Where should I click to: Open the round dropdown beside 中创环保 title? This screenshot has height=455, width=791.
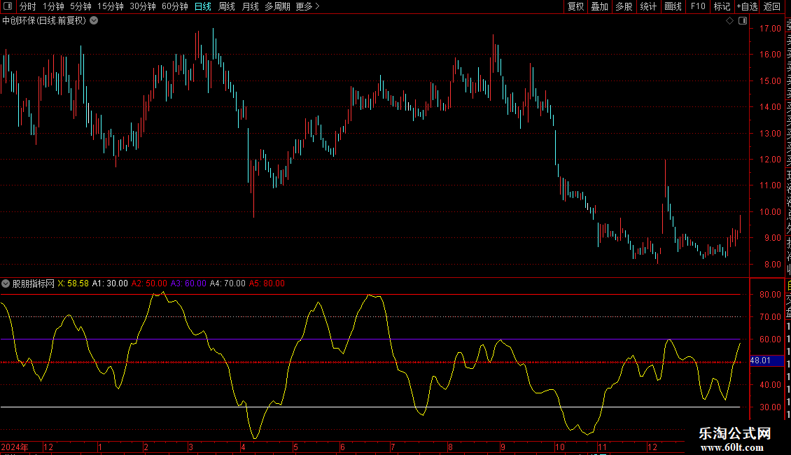[94, 21]
